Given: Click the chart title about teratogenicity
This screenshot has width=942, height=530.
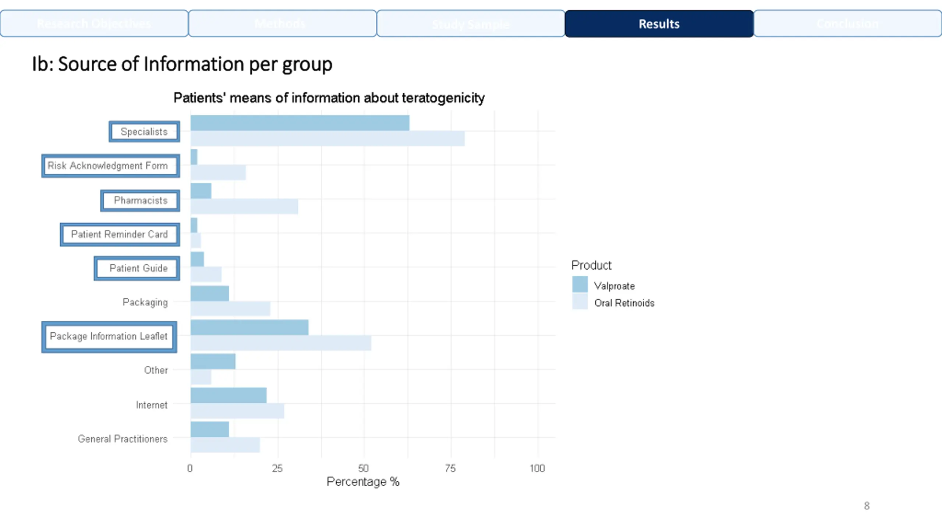Looking at the screenshot, I should pyautogui.click(x=329, y=98).
